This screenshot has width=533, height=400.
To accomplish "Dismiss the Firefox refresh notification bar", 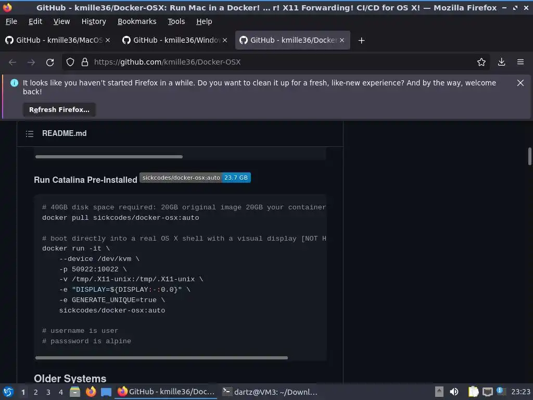I will coord(521,83).
